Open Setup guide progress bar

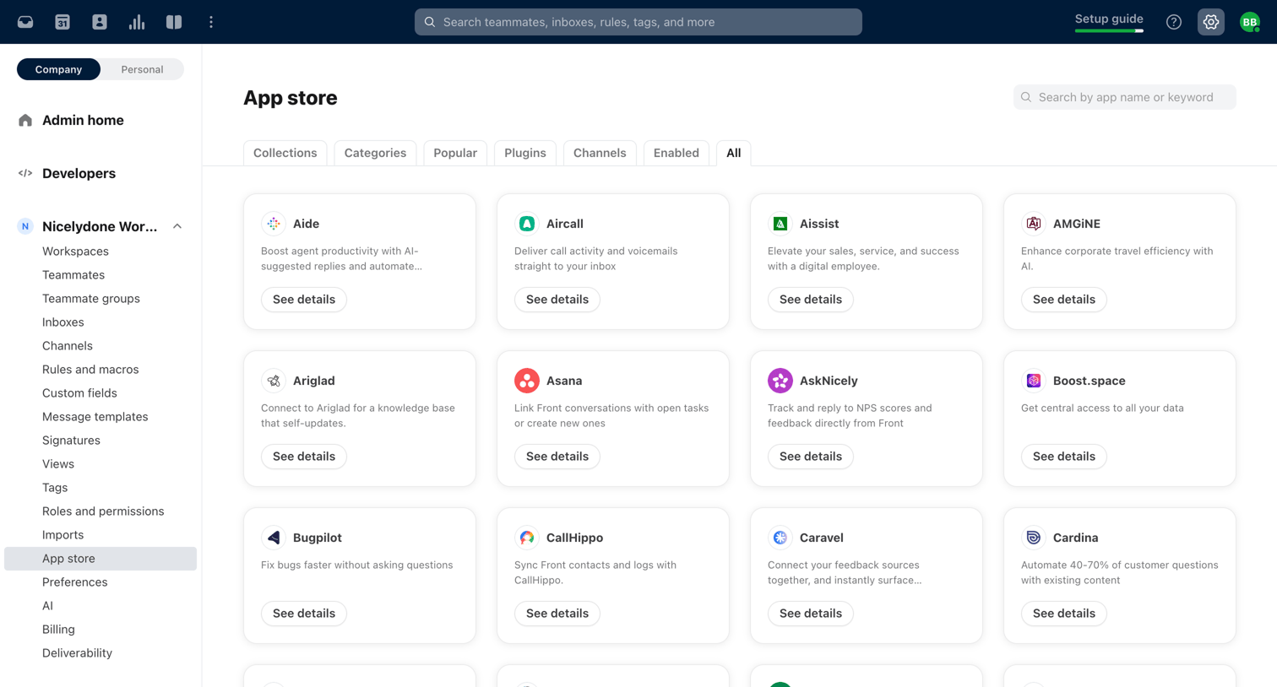(1109, 30)
